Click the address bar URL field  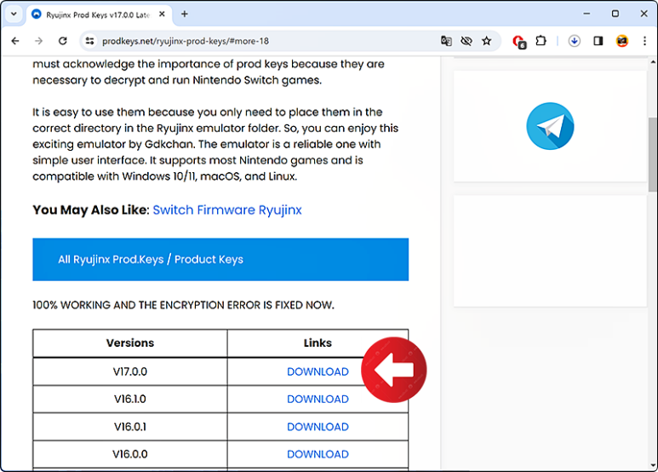(x=255, y=41)
